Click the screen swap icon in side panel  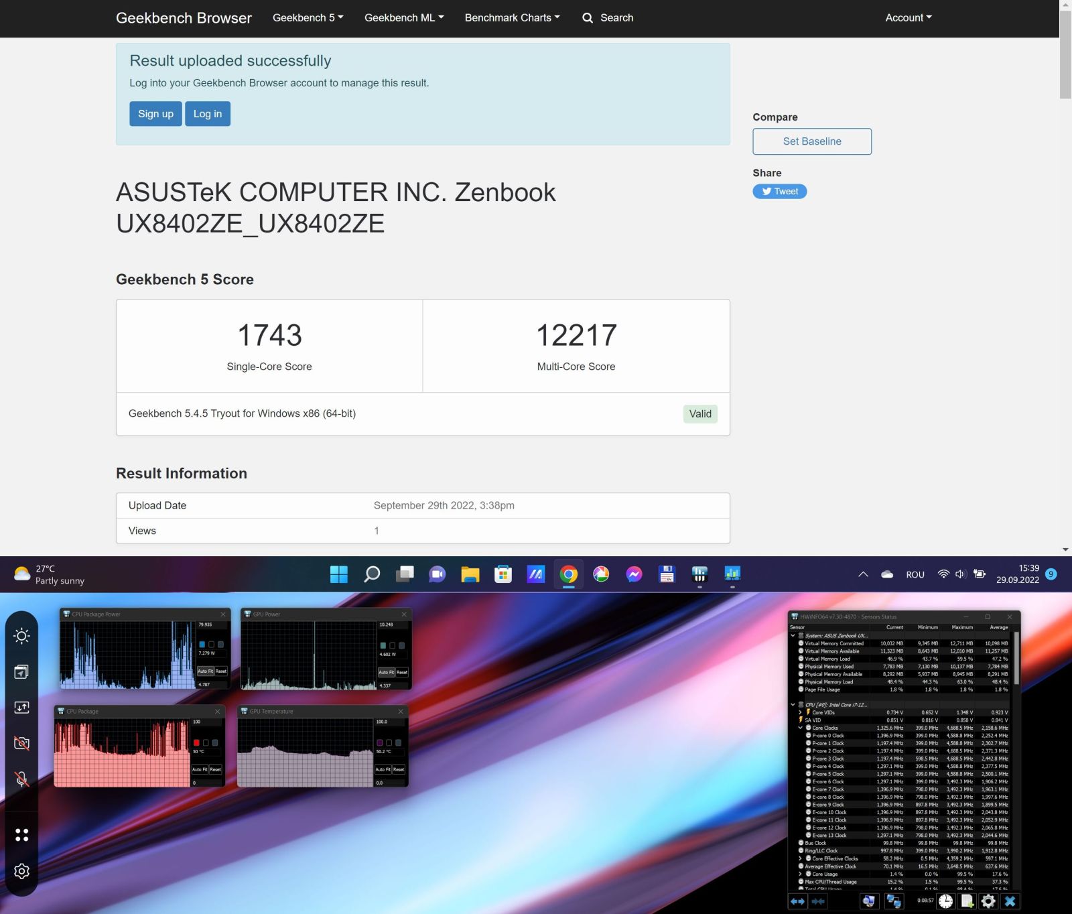(x=21, y=708)
